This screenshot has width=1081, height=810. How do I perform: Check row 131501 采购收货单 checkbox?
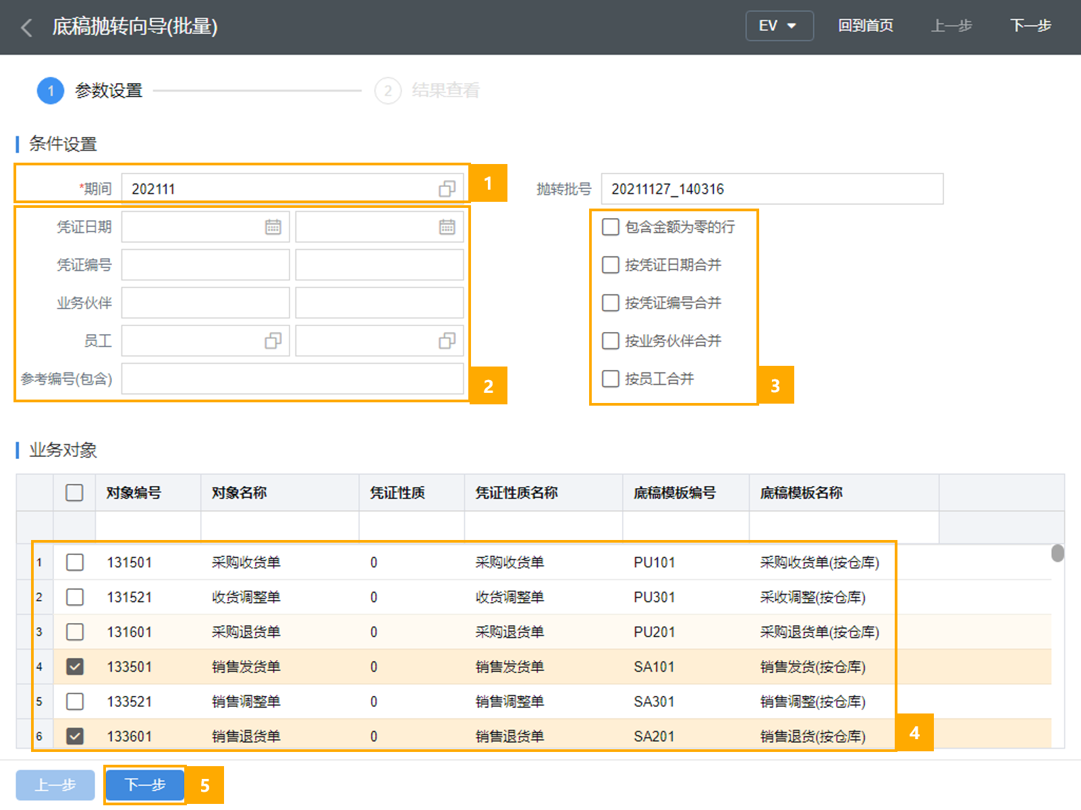pyautogui.click(x=75, y=562)
